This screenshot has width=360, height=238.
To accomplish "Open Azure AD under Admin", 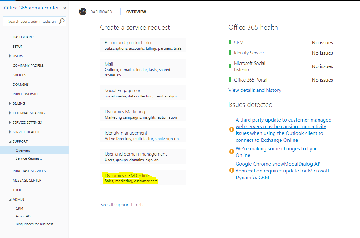I will (23, 216).
